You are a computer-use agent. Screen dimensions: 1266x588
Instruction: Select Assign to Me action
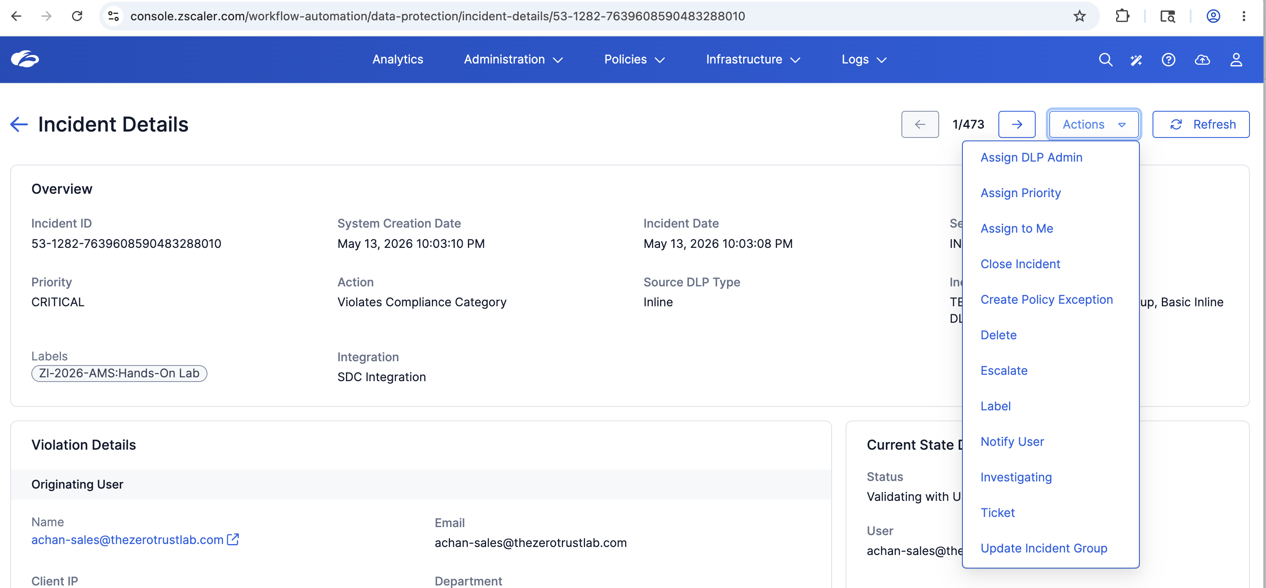[x=1016, y=229]
